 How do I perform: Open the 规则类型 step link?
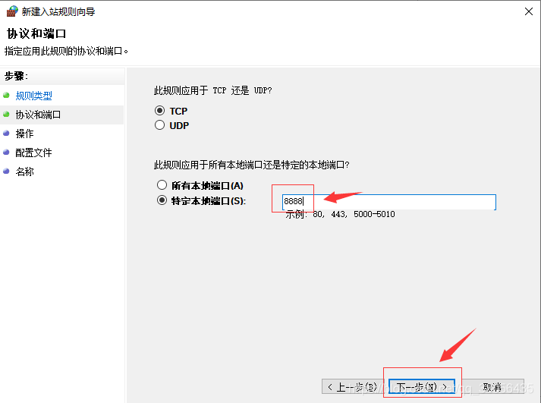(x=34, y=96)
